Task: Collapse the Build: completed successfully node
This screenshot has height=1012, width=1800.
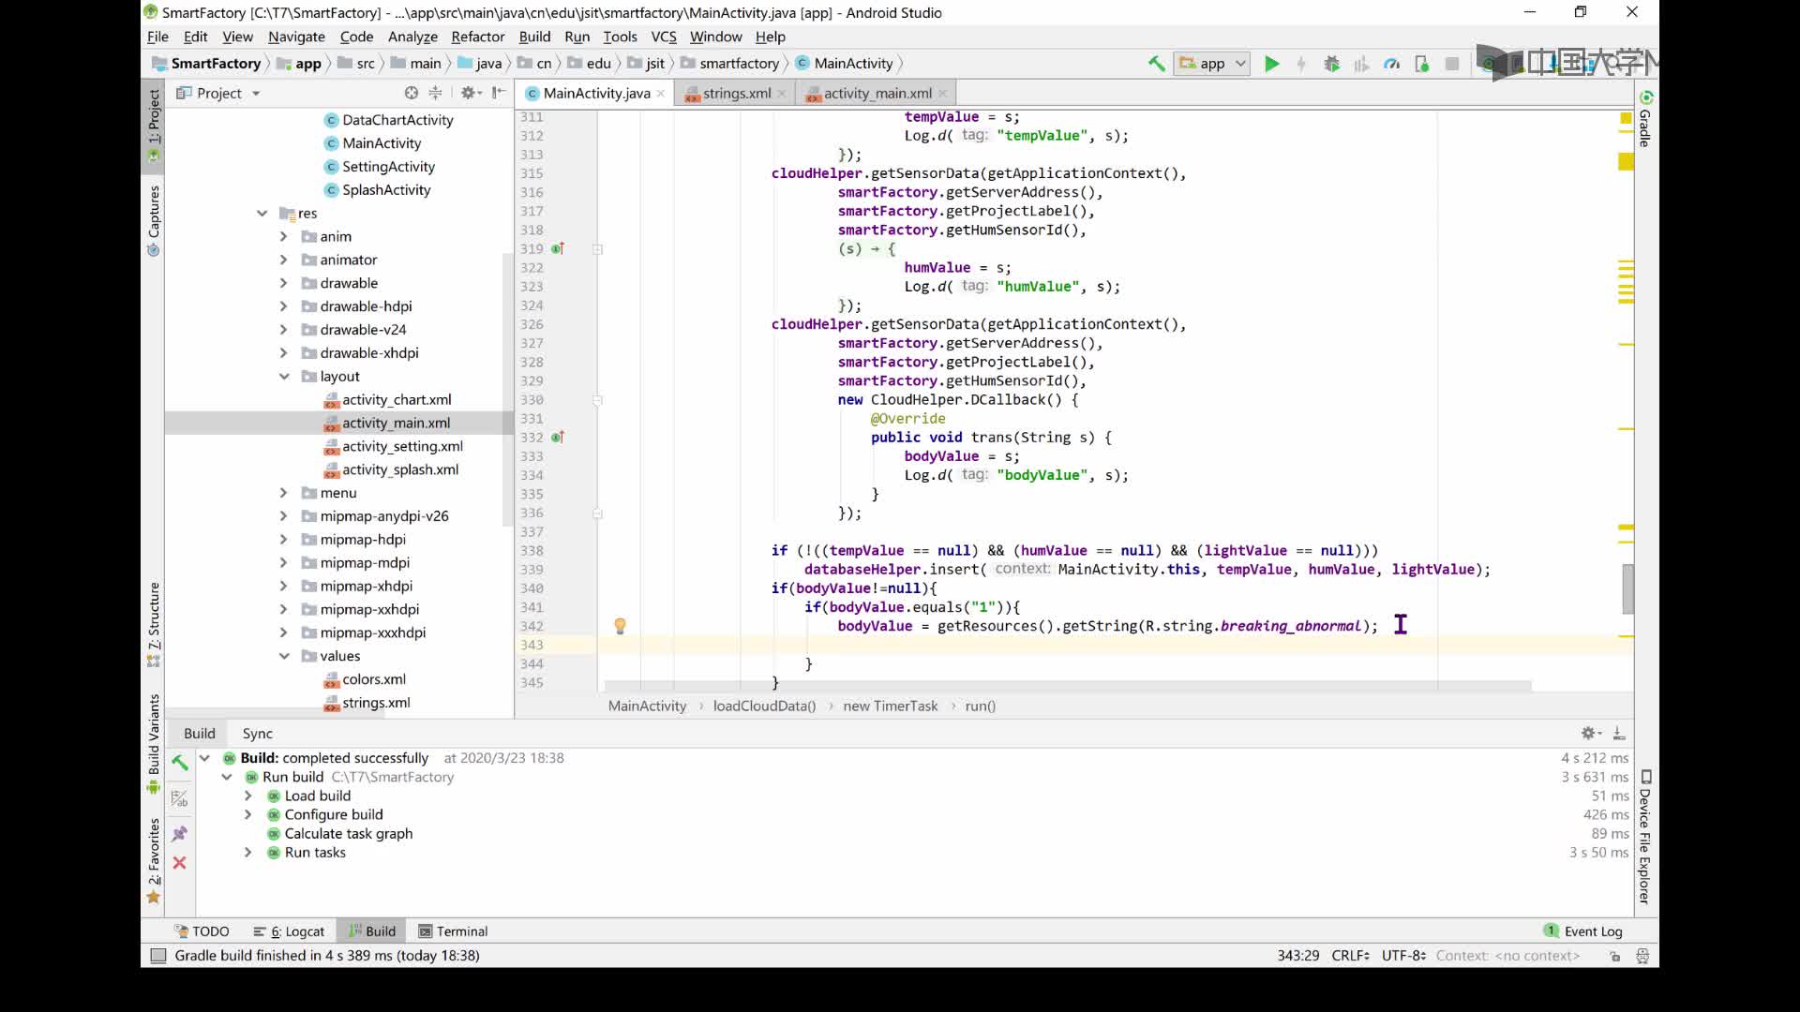Action: coord(204,758)
